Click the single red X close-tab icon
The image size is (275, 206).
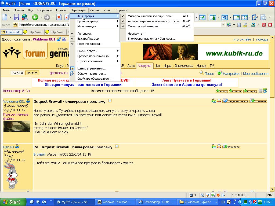(x=270, y=25)
